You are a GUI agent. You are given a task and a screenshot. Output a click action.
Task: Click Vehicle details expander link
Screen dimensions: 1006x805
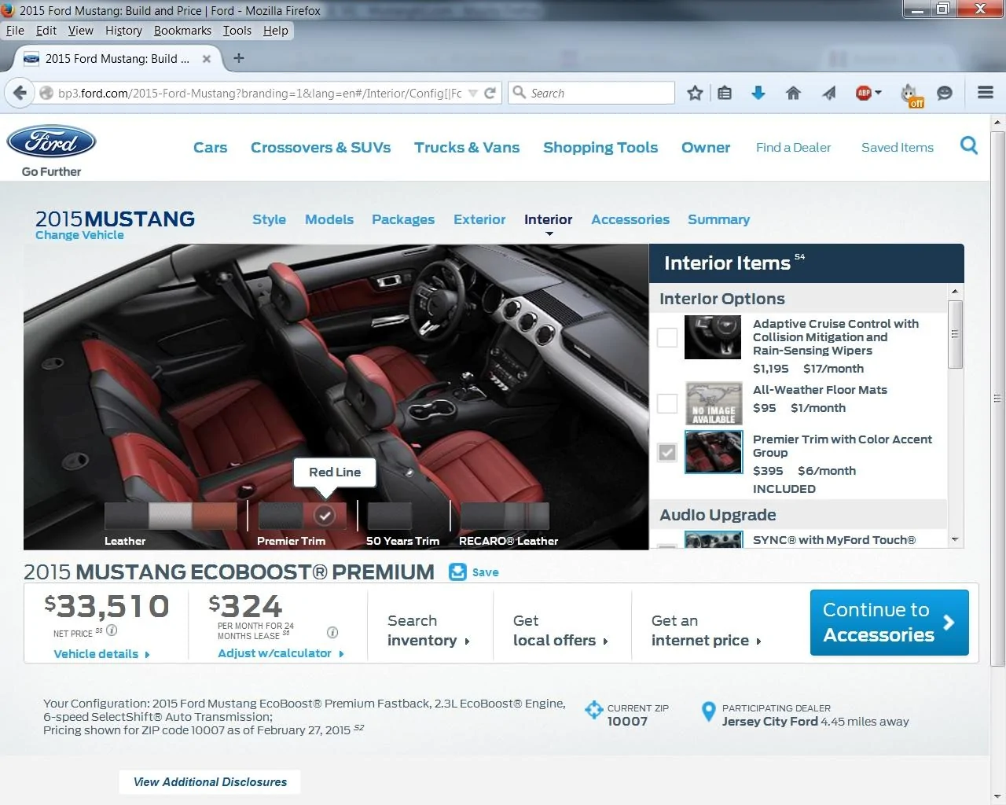(x=101, y=654)
